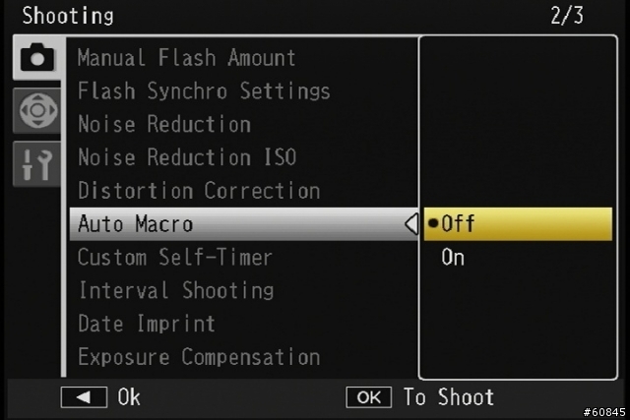Click the left arrow button icon
Image resolution: width=630 pixels, height=420 pixels.
84,397
